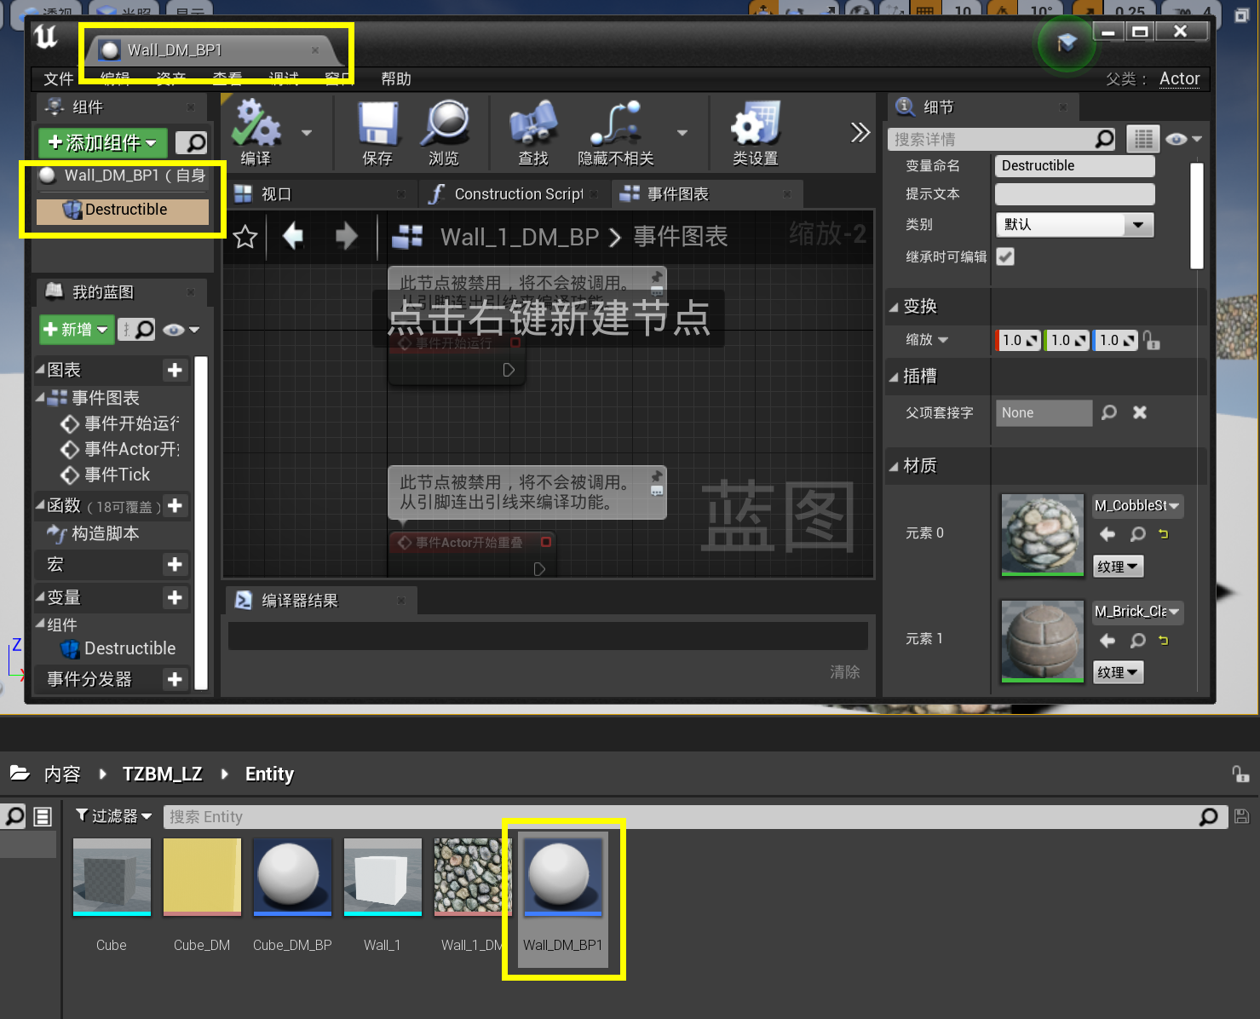Open M_Brick_Clay material dropdown
Image resolution: width=1260 pixels, height=1019 pixels.
1138,611
